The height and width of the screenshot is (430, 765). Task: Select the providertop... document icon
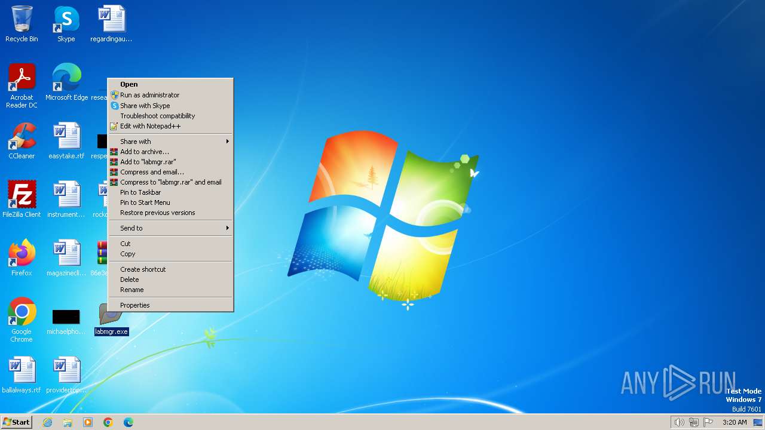tap(66, 375)
